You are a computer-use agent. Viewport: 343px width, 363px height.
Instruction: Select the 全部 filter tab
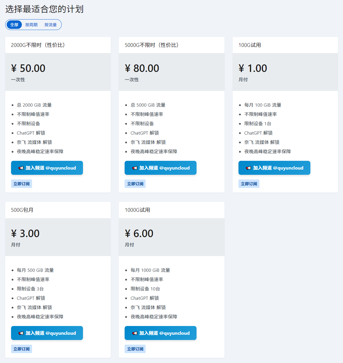14,25
